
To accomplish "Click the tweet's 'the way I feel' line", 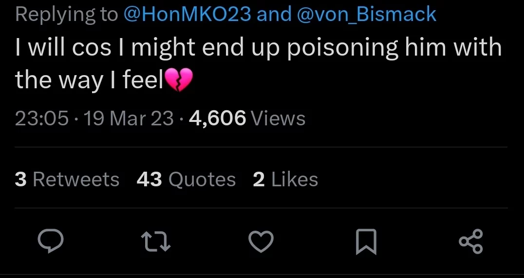I will click(x=89, y=80).
